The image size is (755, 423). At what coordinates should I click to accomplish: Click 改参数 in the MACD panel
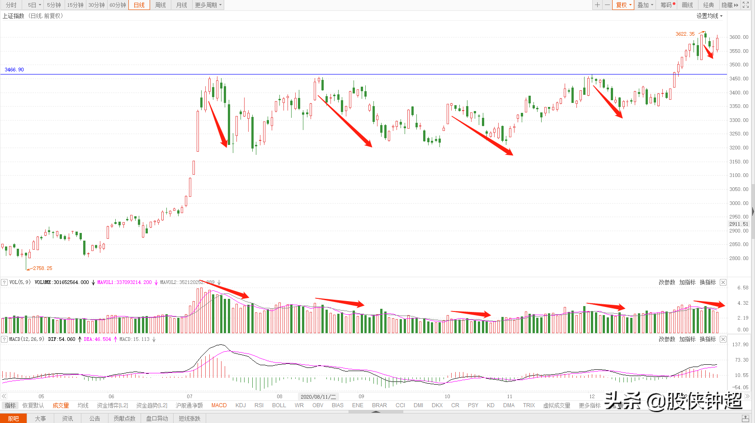click(667, 339)
